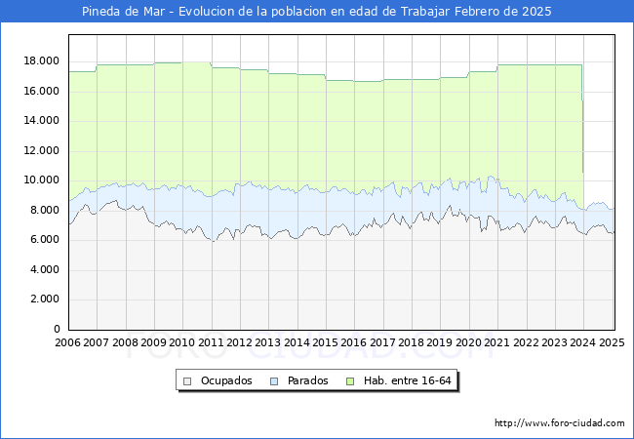
Task: Select the Hab. entre 16-64 legend label
Action: pos(407,380)
